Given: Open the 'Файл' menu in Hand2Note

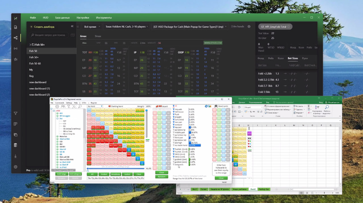Looking at the screenshot, I should tap(33, 18).
